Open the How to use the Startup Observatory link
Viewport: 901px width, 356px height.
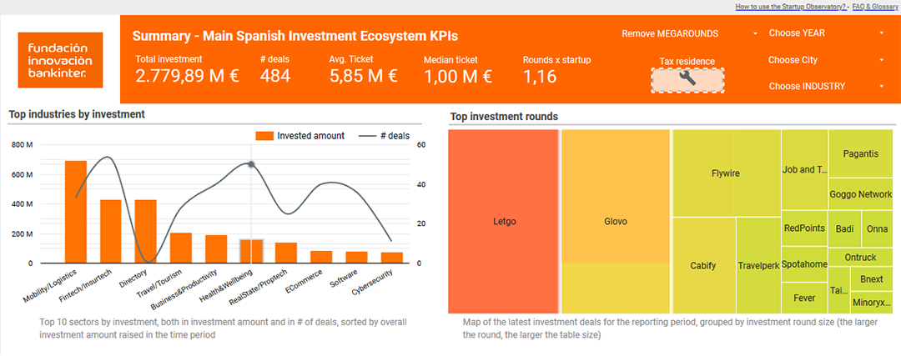pyautogui.click(x=791, y=7)
